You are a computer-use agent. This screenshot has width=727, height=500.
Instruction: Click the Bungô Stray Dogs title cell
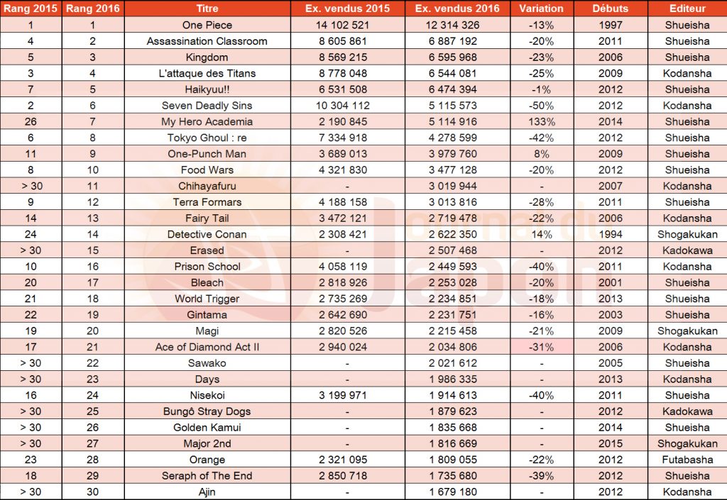click(207, 411)
